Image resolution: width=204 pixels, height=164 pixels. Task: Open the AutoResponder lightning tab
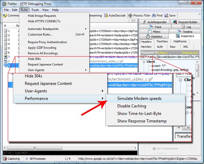155,22
